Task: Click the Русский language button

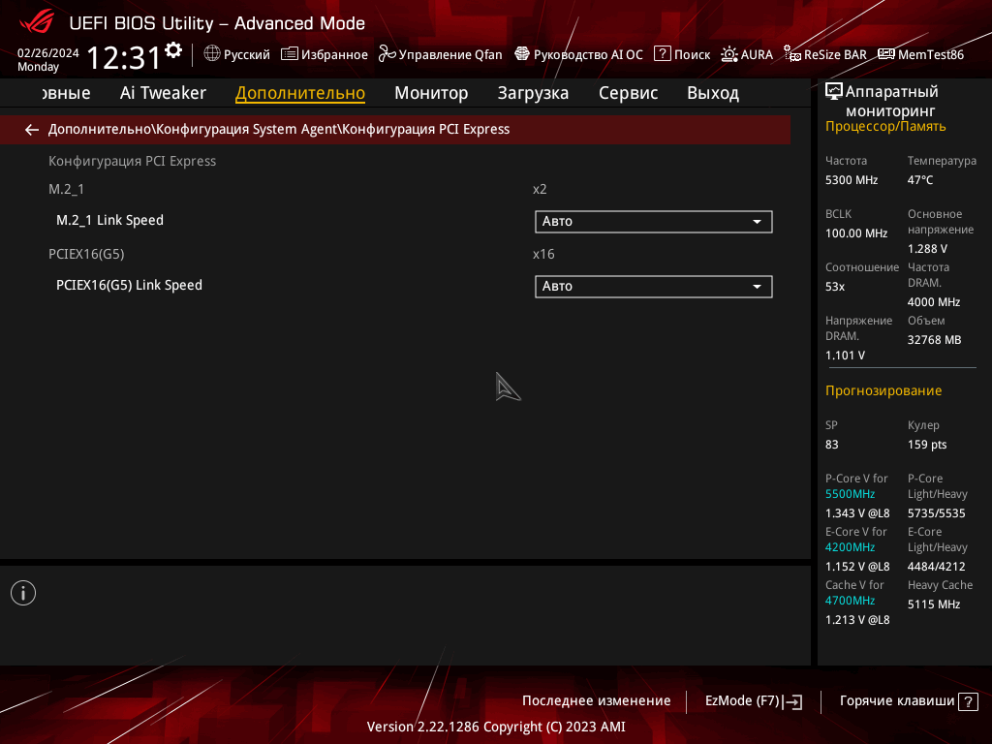Action: [247, 54]
